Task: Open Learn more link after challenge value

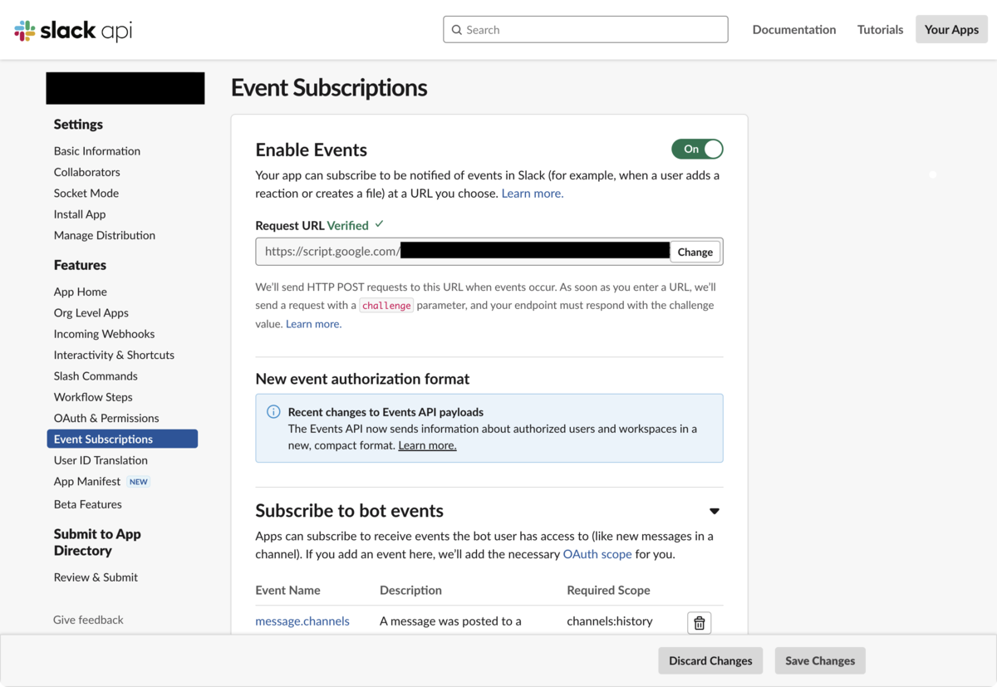Action: point(312,324)
